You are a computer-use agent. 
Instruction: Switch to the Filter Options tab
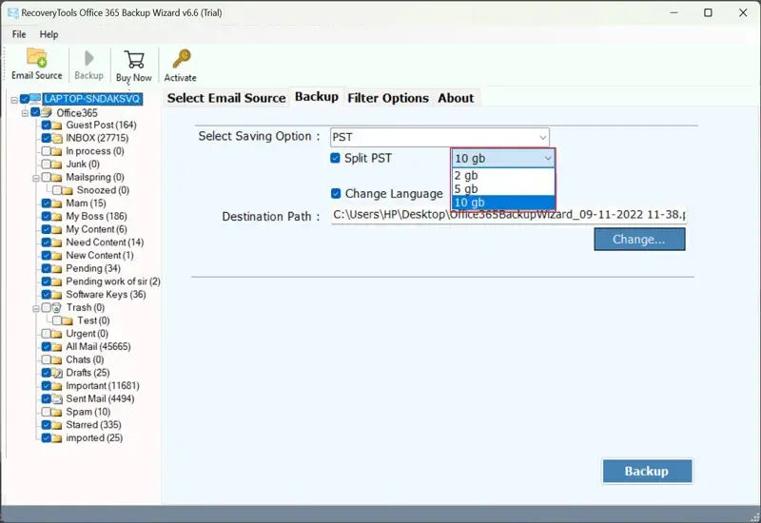(388, 97)
